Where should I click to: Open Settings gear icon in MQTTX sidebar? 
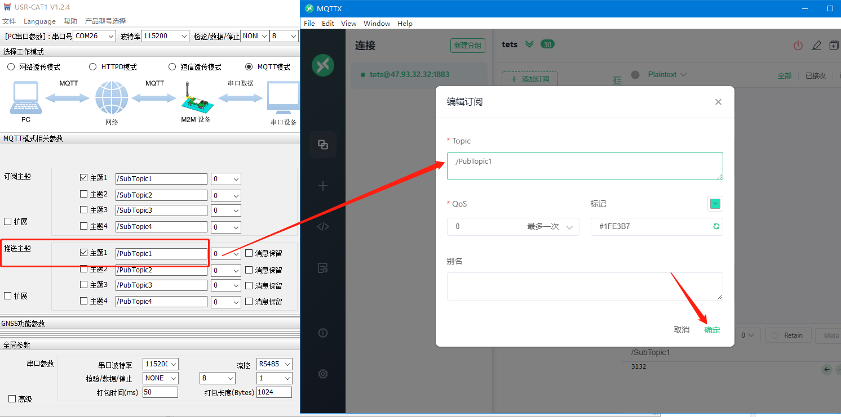pyautogui.click(x=323, y=374)
